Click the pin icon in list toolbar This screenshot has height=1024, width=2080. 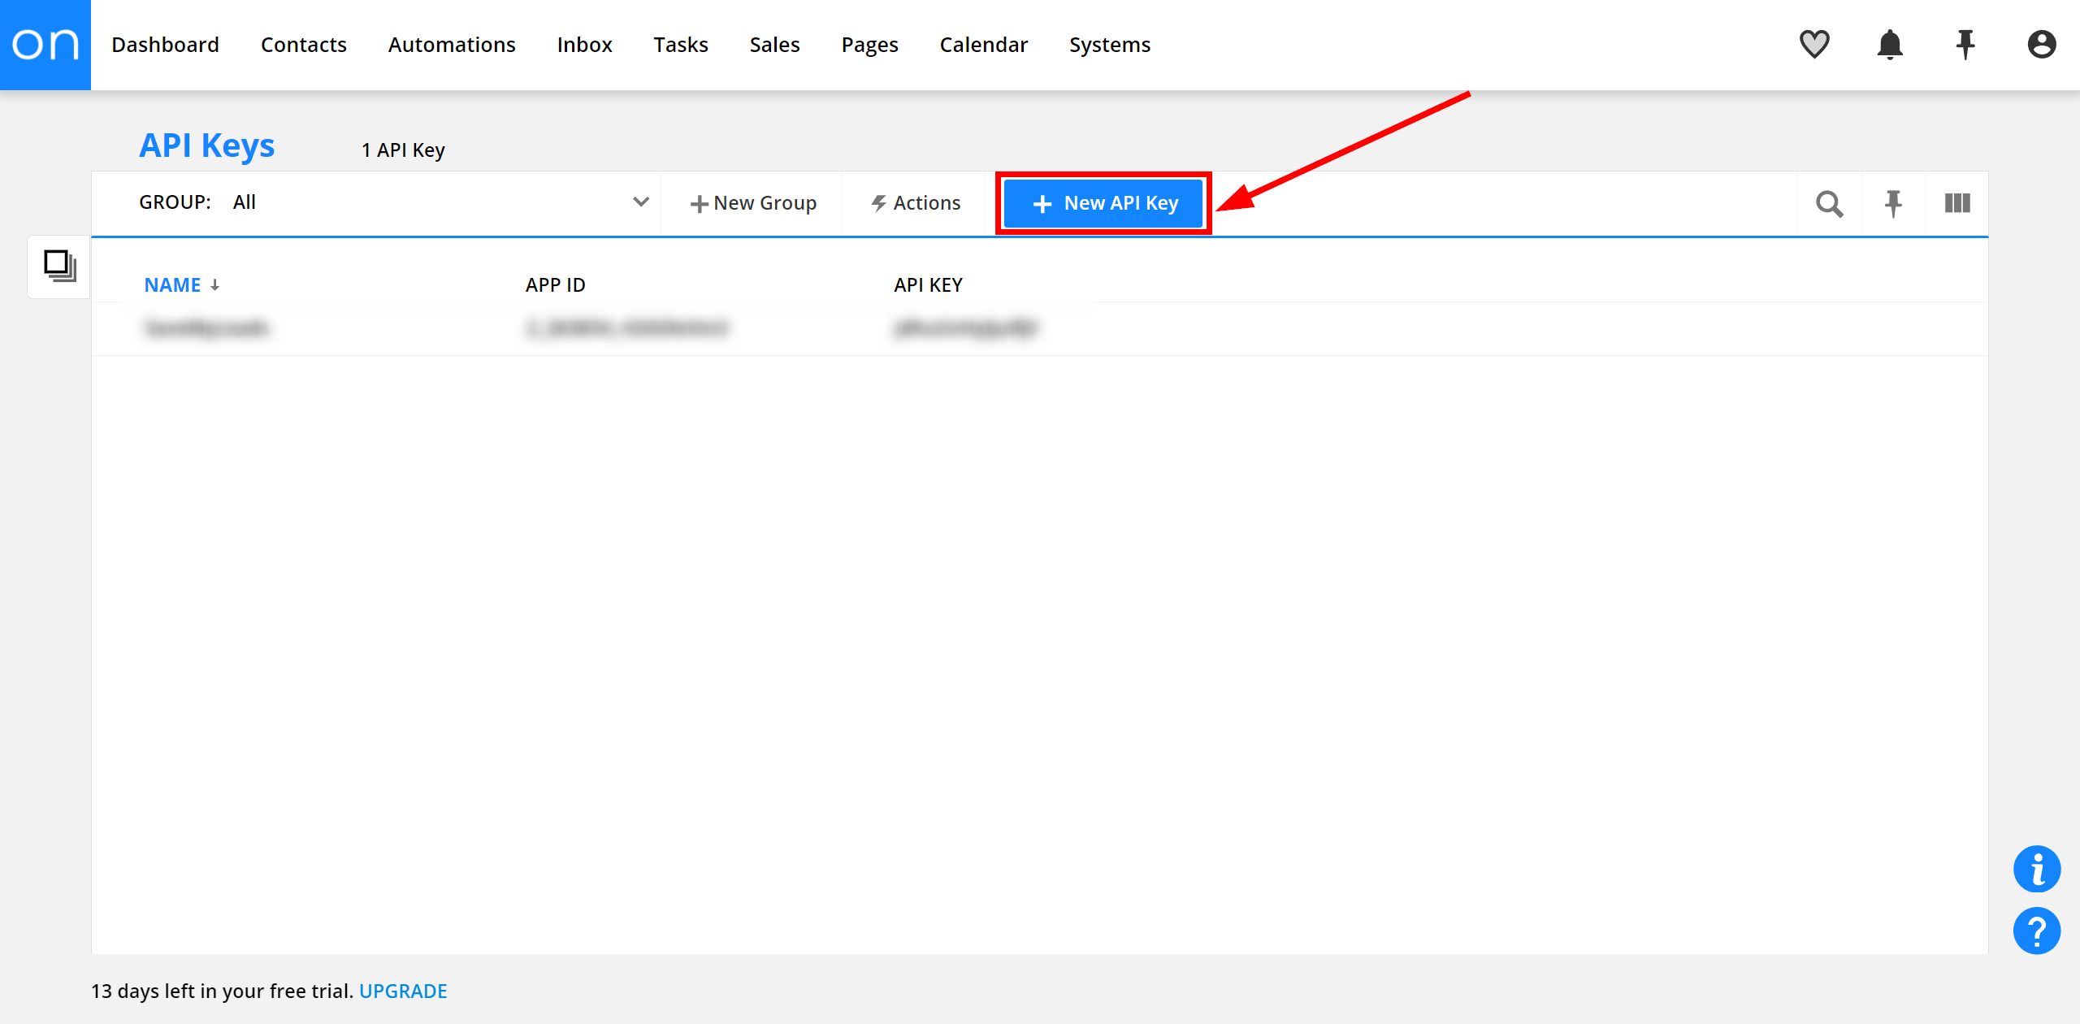pos(1893,203)
